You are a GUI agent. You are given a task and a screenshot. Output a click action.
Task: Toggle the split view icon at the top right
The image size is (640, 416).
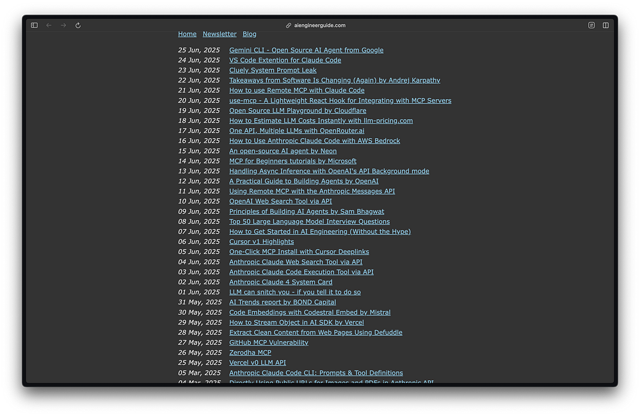pos(605,26)
